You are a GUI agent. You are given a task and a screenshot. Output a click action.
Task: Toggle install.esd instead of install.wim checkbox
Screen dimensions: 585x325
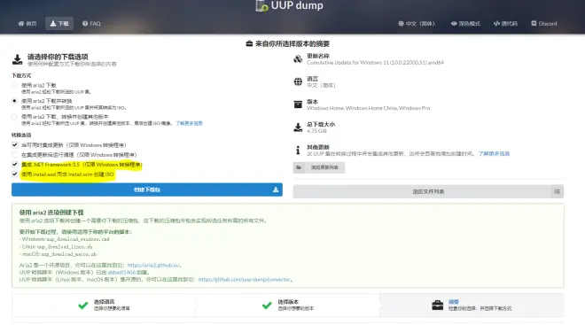[x=14, y=174]
